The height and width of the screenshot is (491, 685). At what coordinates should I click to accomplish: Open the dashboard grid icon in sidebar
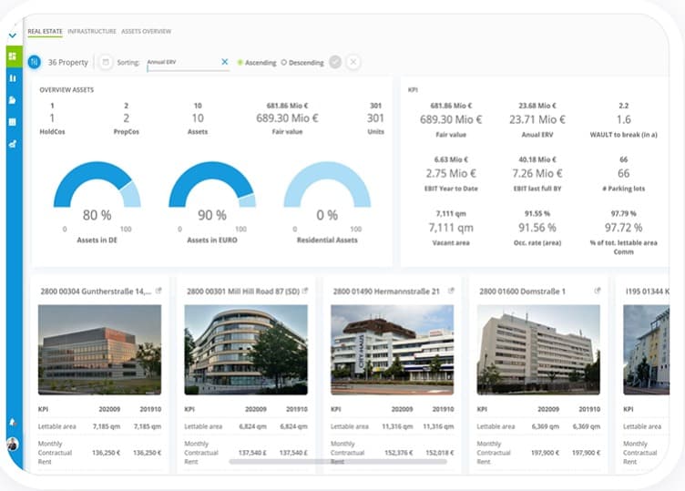coord(13,56)
